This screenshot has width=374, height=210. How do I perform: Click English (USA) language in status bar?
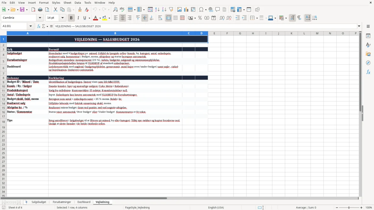click(x=216, y=208)
